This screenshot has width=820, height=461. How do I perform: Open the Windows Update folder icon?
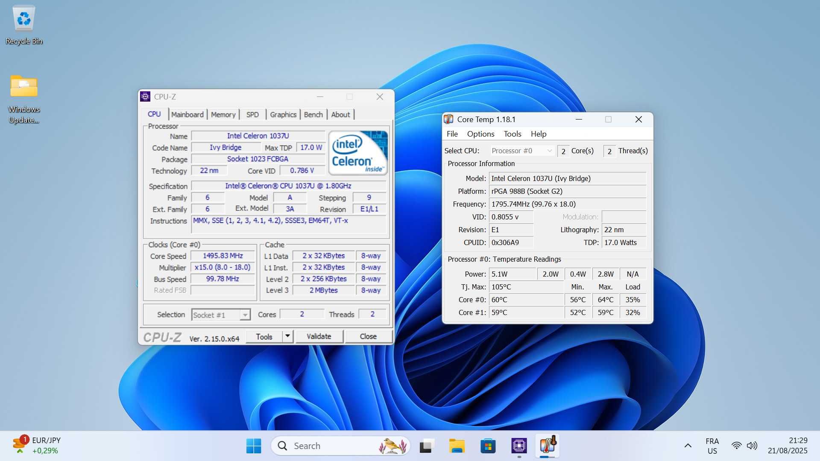click(x=24, y=99)
